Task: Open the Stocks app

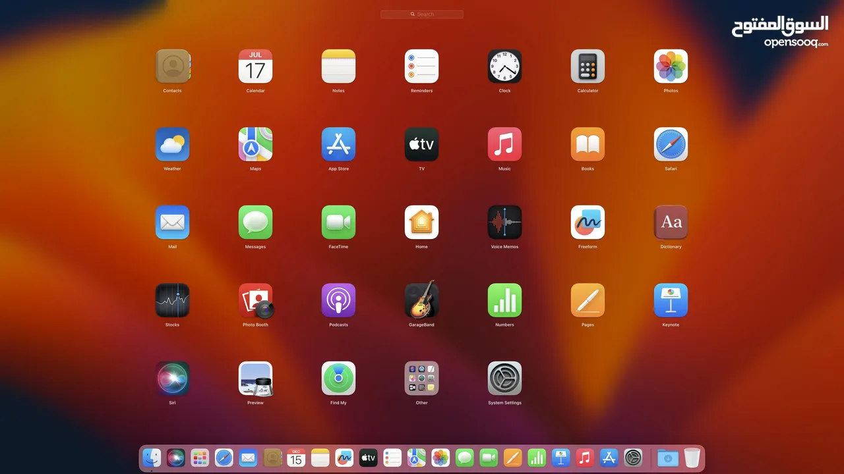Action: 172,300
